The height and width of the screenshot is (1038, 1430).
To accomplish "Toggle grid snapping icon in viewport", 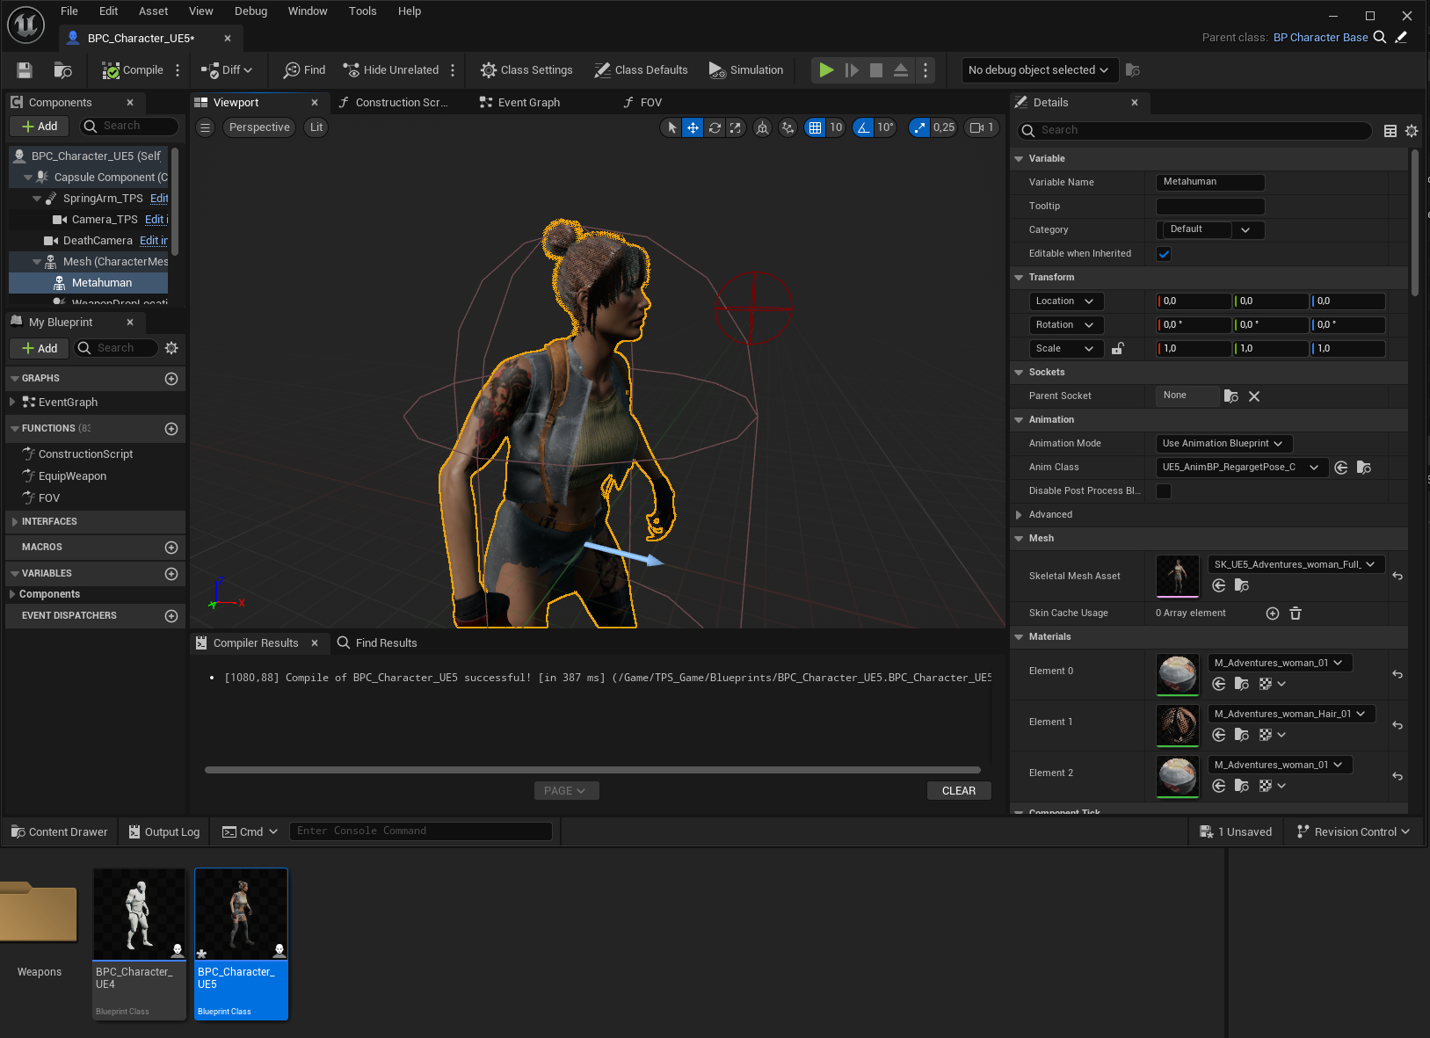I will pos(816,127).
